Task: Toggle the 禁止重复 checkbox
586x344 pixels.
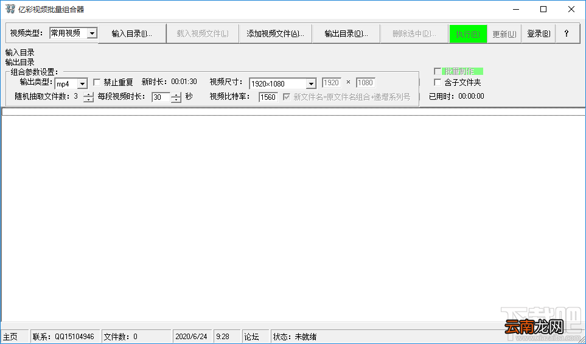Action: tap(97, 82)
